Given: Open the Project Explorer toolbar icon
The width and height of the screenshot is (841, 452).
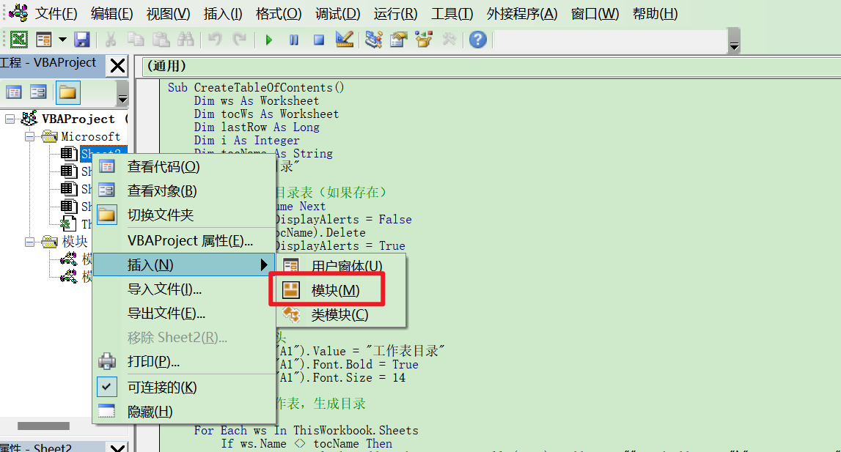Looking at the screenshot, I should tap(374, 40).
